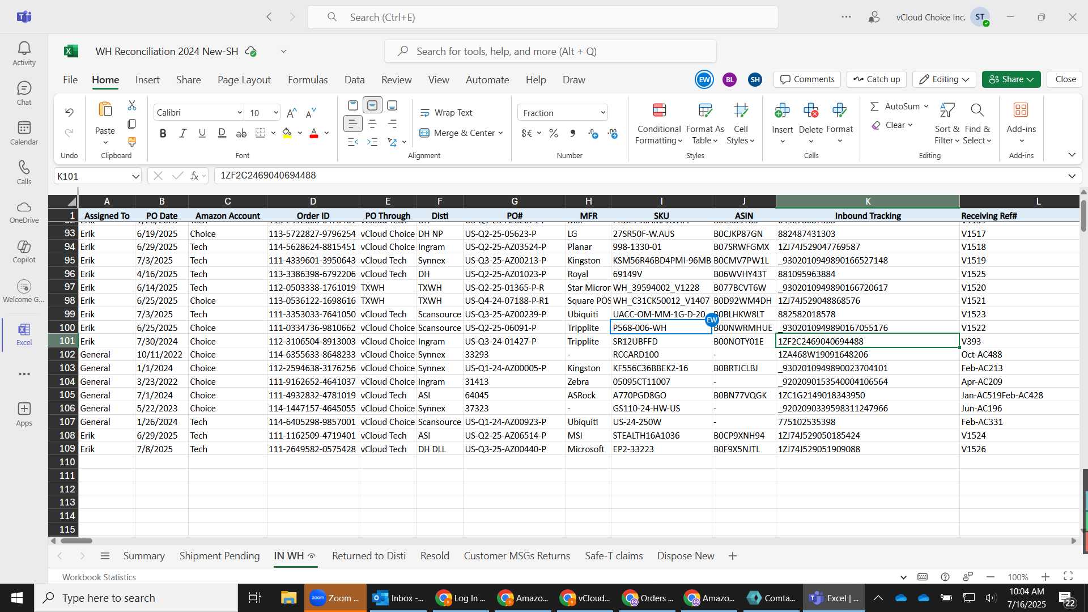1088x612 pixels.
Task: Switch to the Summary sheet tab
Action: [144, 556]
